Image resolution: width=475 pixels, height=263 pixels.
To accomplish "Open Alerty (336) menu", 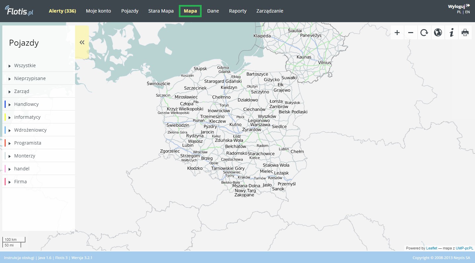I will 62,11.
